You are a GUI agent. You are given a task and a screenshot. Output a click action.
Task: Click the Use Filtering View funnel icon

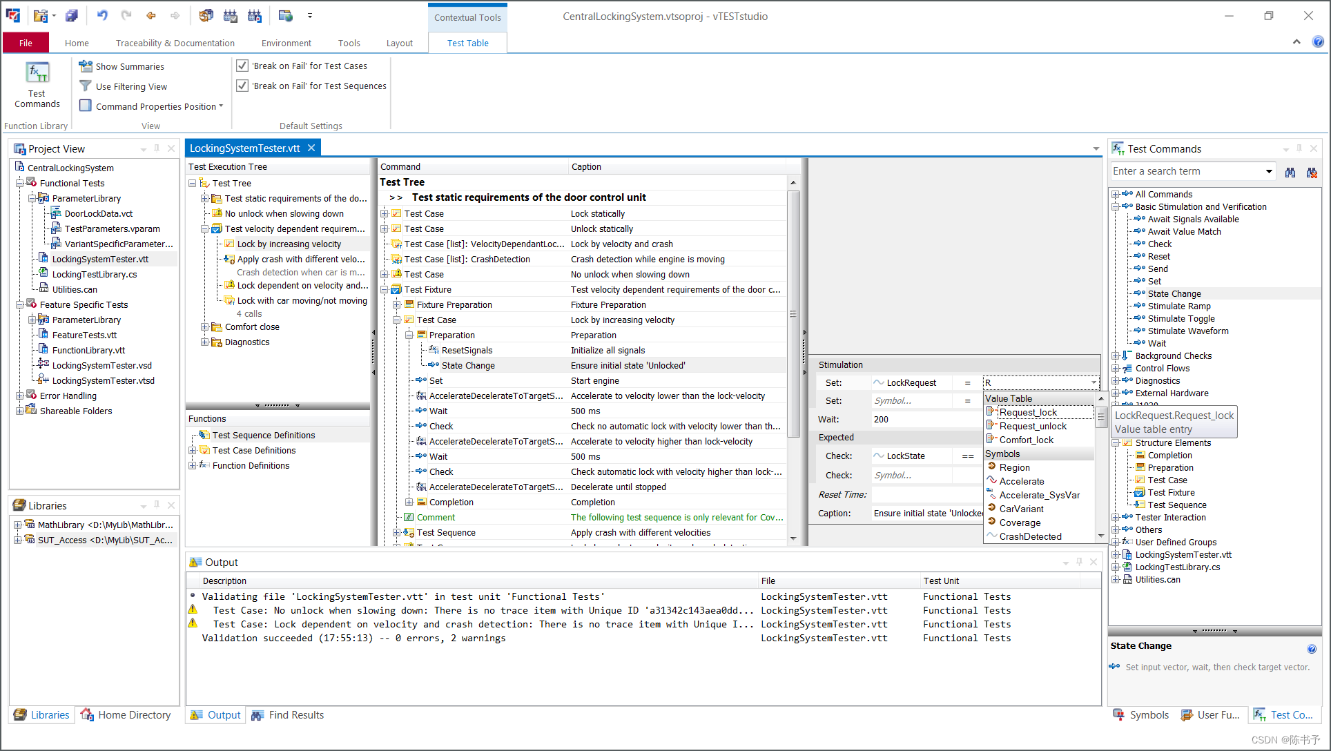click(x=86, y=86)
